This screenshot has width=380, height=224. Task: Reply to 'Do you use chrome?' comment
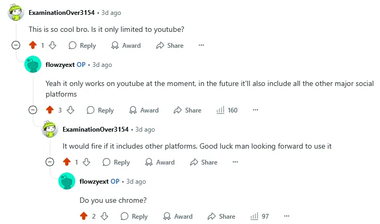pyautogui.click(x=134, y=216)
